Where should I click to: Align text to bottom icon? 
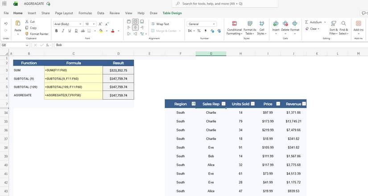(142, 21)
